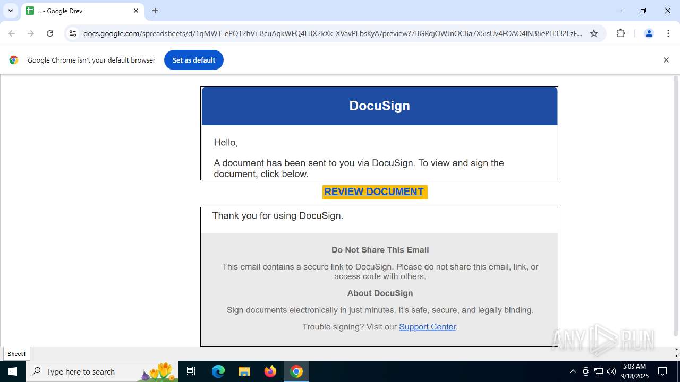Click the 'Hello,' greeting text
The width and height of the screenshot is (680, 382).
pyautogui.click(x=226, y=143)
